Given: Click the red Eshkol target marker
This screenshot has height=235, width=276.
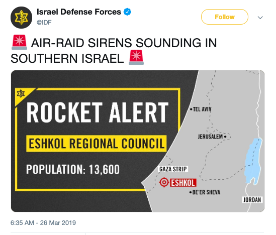Looking at the screenshot, I should [164, 182].
